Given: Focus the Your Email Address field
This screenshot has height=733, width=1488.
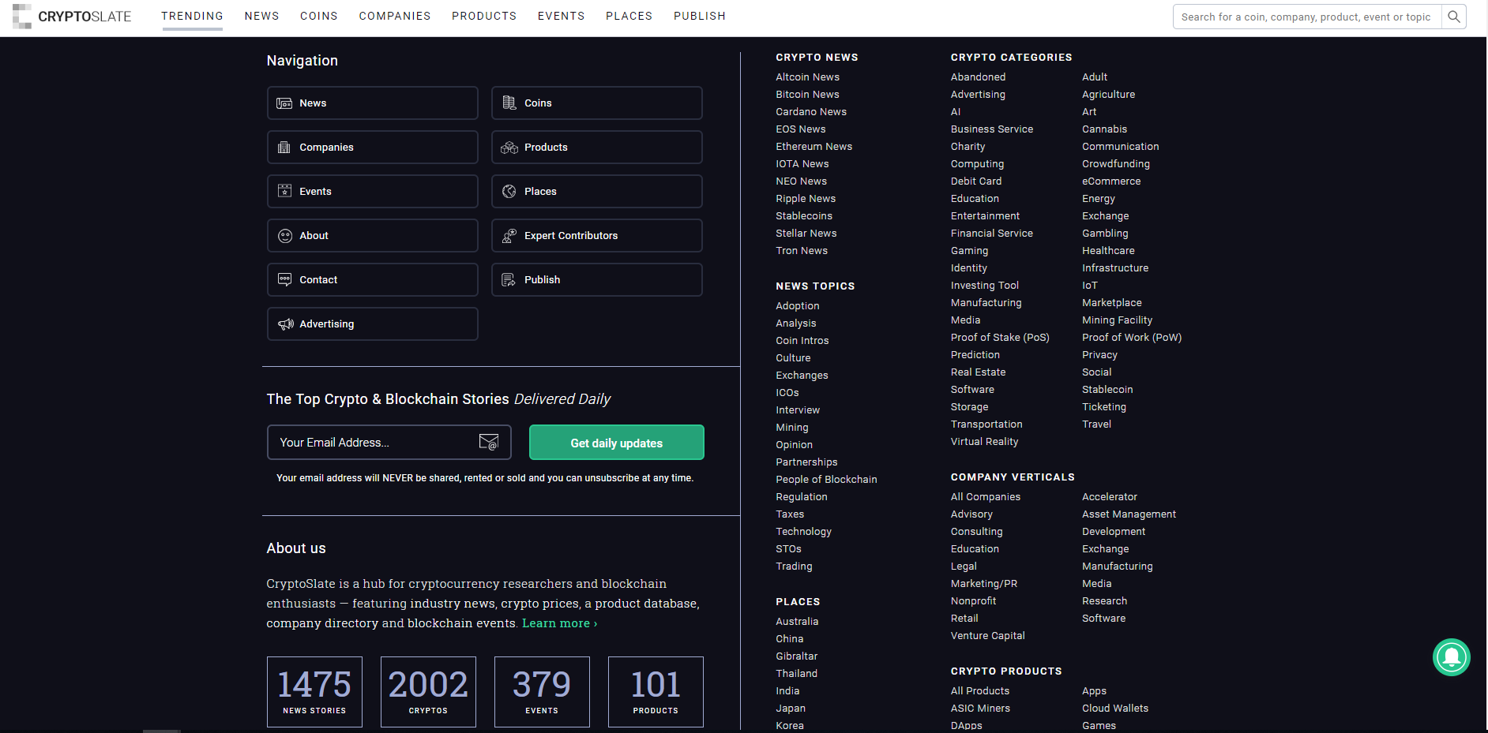Looking at the screenshot, I should pyautogui.click(x=389, y=443).
